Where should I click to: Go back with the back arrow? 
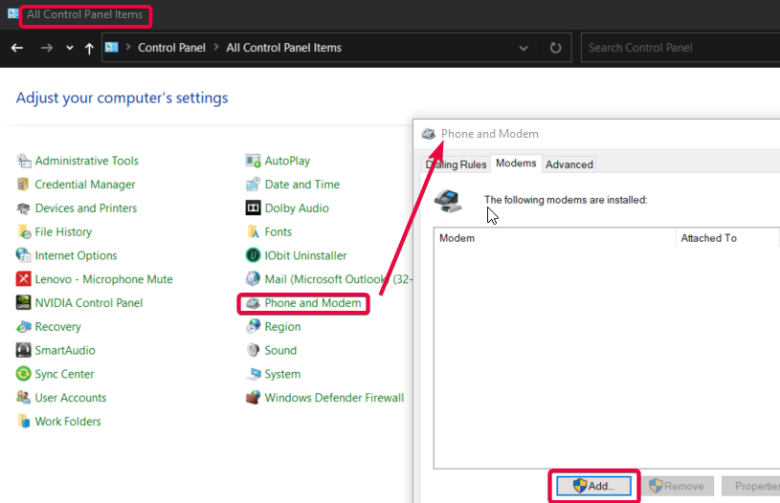point(17,48)
